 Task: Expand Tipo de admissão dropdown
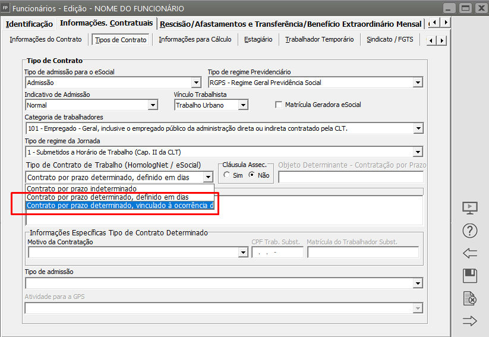point(418,284)
